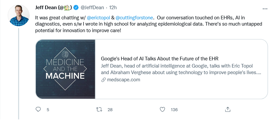Viewport: 279px width, 120px height.
Task: Click the house emoji in display name
Action: point(67,8)
